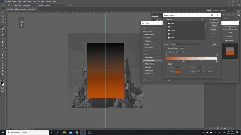Open search icon at top right

pyautogui.click(x=229, y=5)
